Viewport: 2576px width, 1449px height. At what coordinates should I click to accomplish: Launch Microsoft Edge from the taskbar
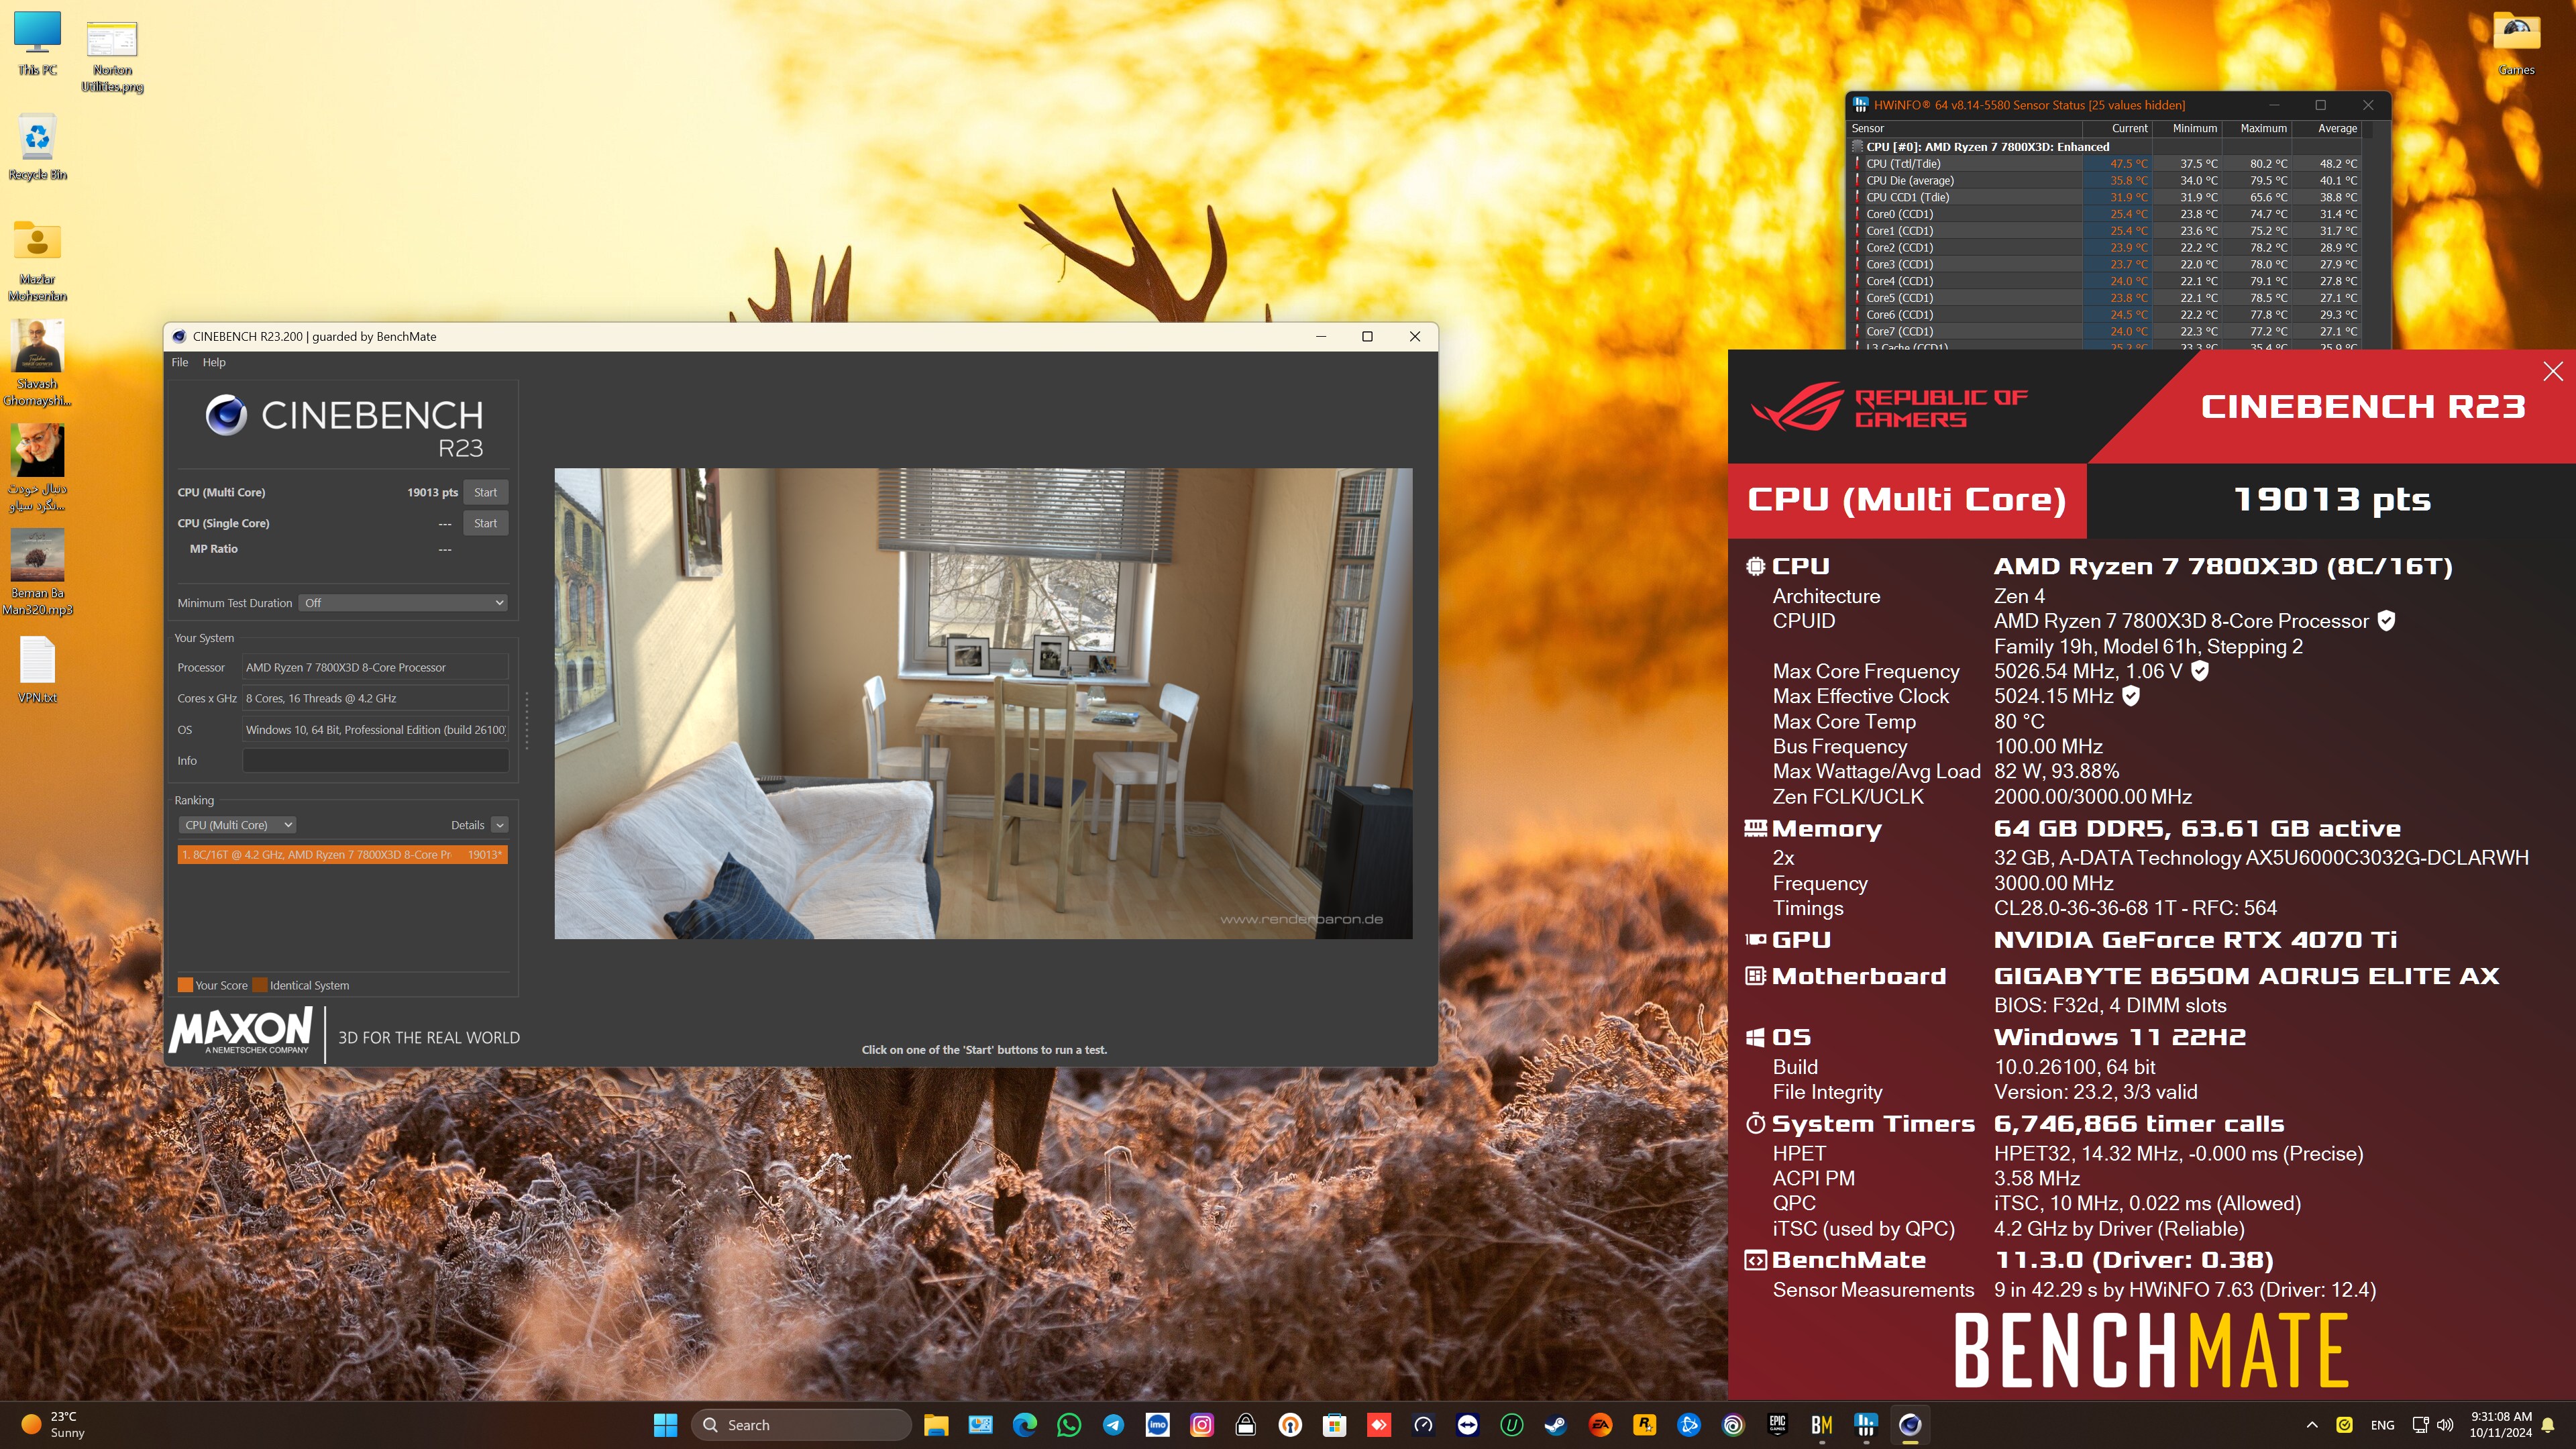[1024, 1425]
